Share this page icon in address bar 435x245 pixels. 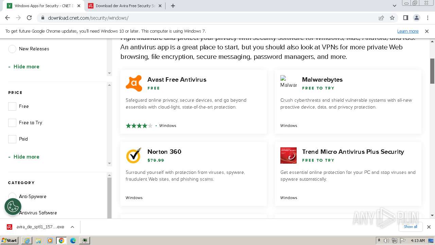pos(381,18)
